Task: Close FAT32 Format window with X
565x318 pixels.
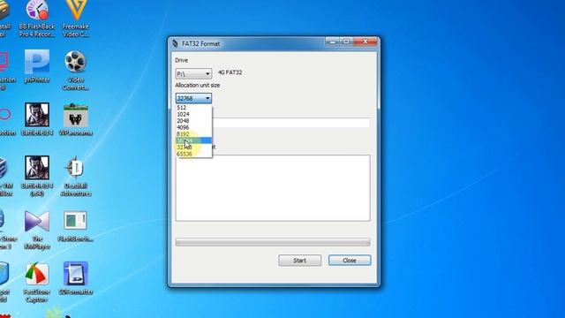Action: coord(365,42)
